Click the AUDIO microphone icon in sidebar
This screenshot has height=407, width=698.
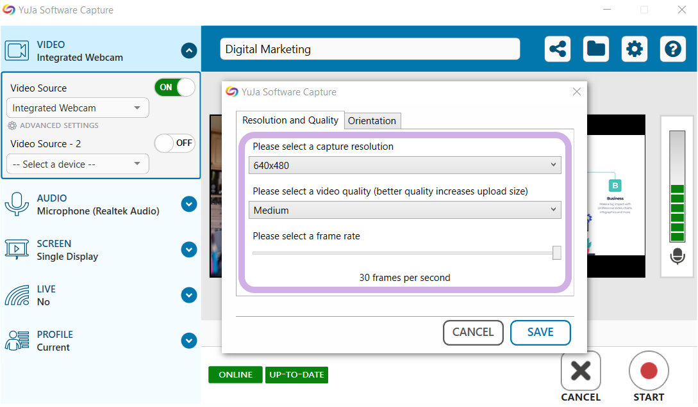(17, 204)
